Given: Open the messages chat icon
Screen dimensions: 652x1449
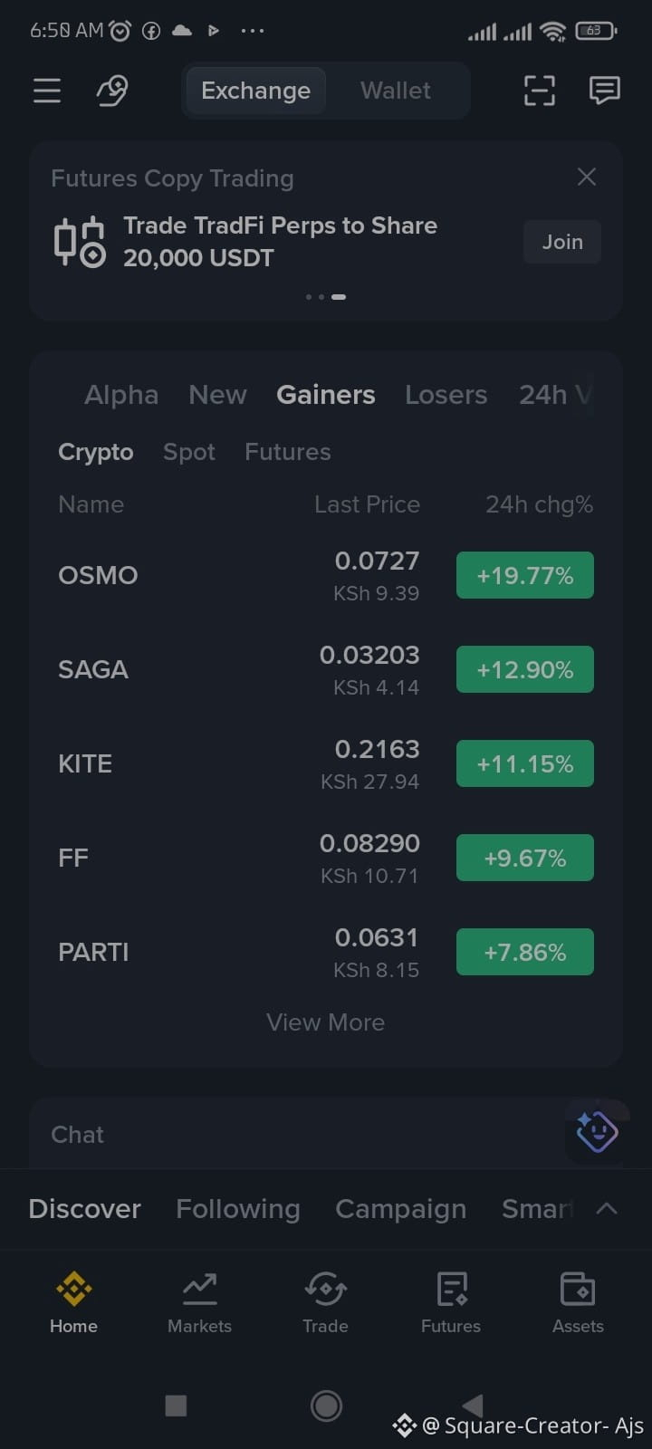Looking at the screenshot, I should point(604,91).
